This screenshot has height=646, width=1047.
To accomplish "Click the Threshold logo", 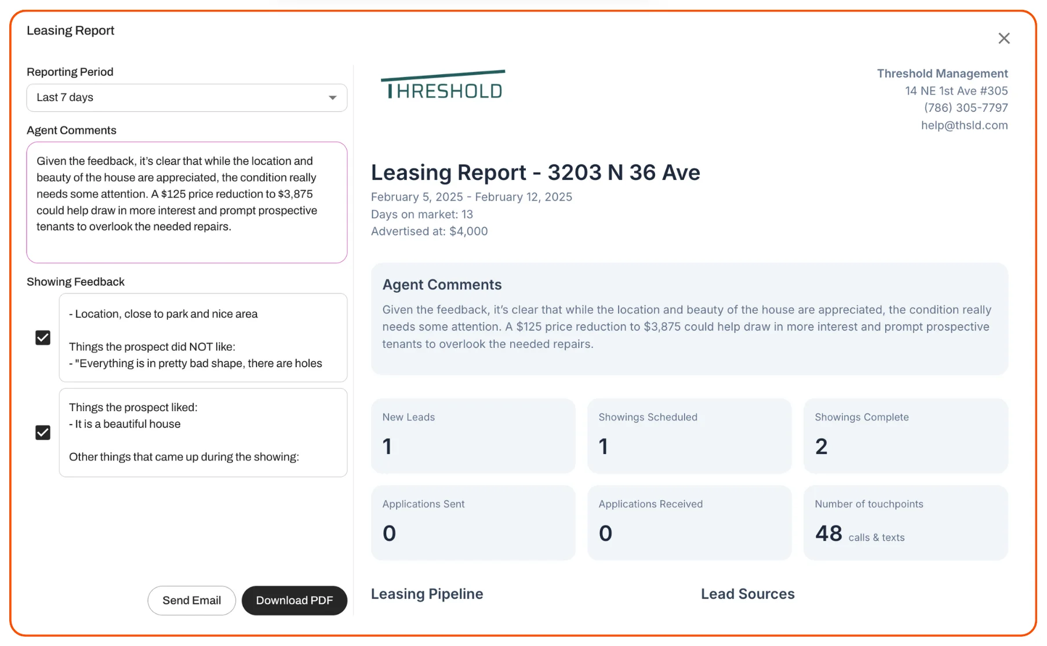I will pos(443,85).
